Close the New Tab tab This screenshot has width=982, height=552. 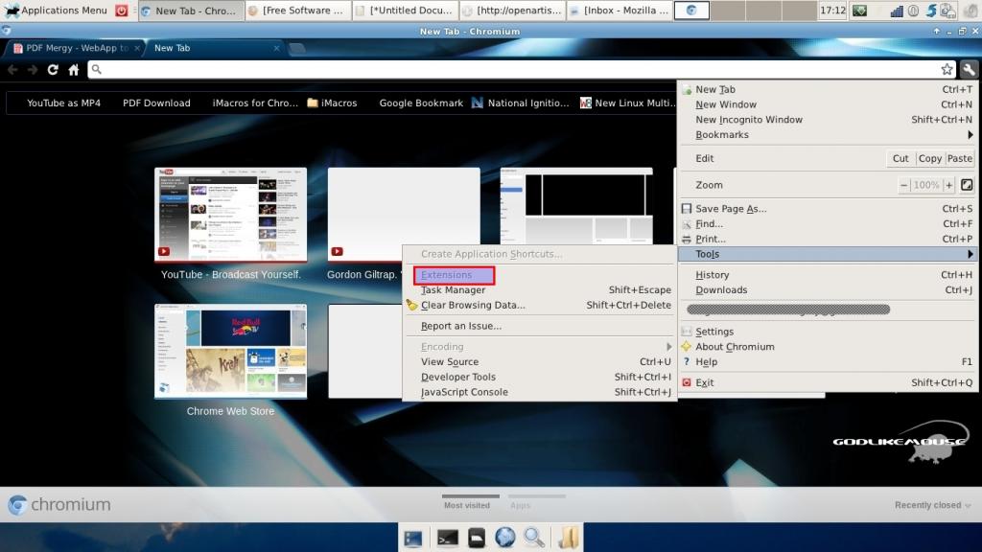point(276,48)
